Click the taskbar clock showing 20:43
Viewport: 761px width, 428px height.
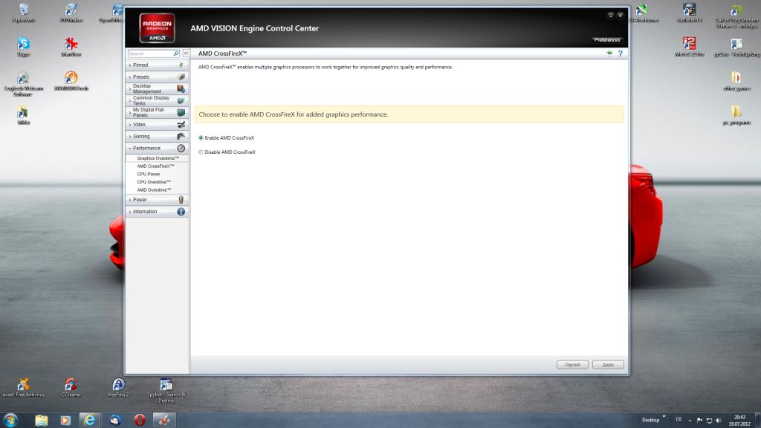click(739, 421)
